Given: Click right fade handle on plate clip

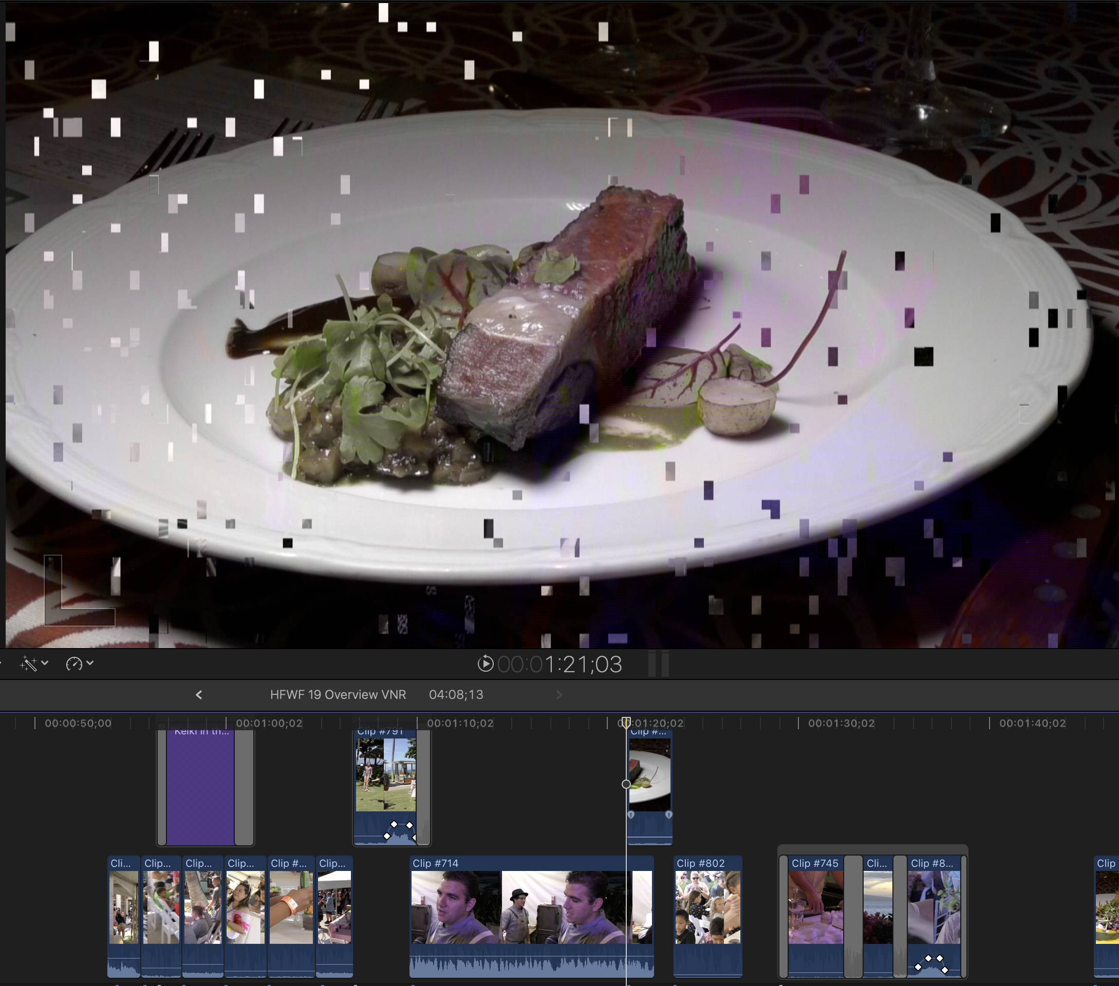Looking at the screenshot, I should pos(668,815).
